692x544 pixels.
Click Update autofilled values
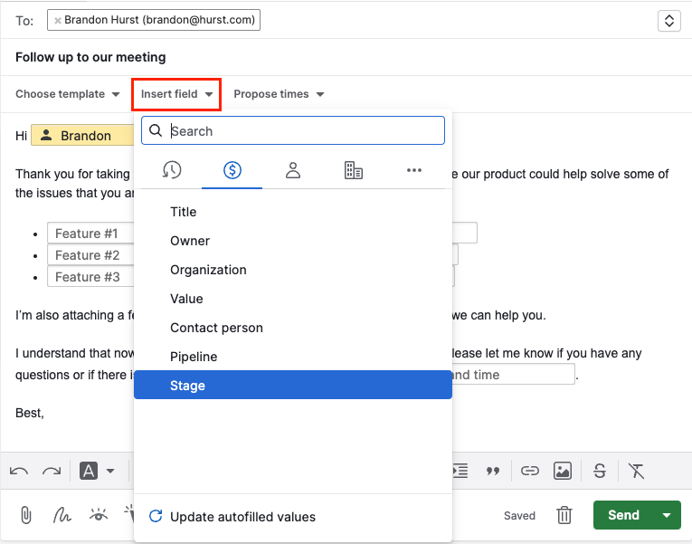tap(242, 517)
